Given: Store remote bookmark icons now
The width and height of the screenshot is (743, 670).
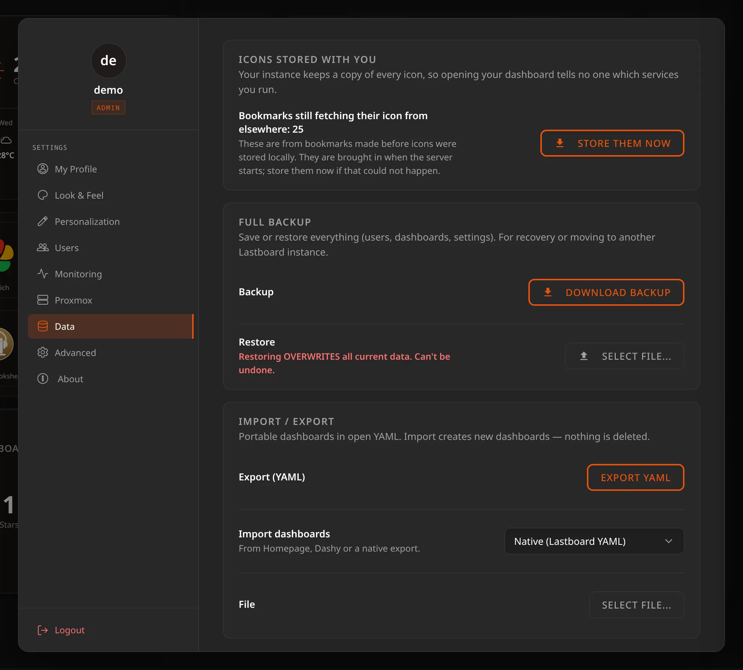Looking at the screenshot, I should (x=612, y=143).
